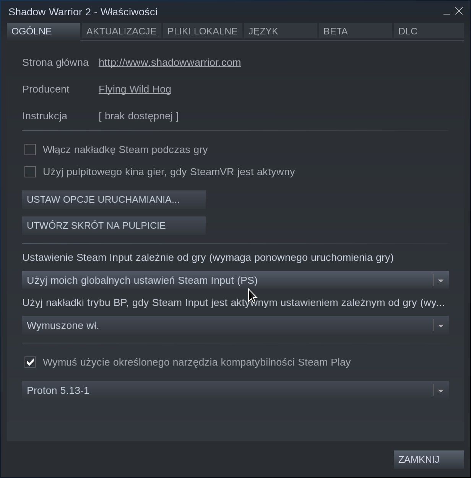The width and height of the screenshot is (471, 478).
Task: Open the DLC tab
Action: (408, 31)
